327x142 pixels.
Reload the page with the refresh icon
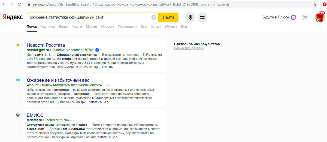20,5
